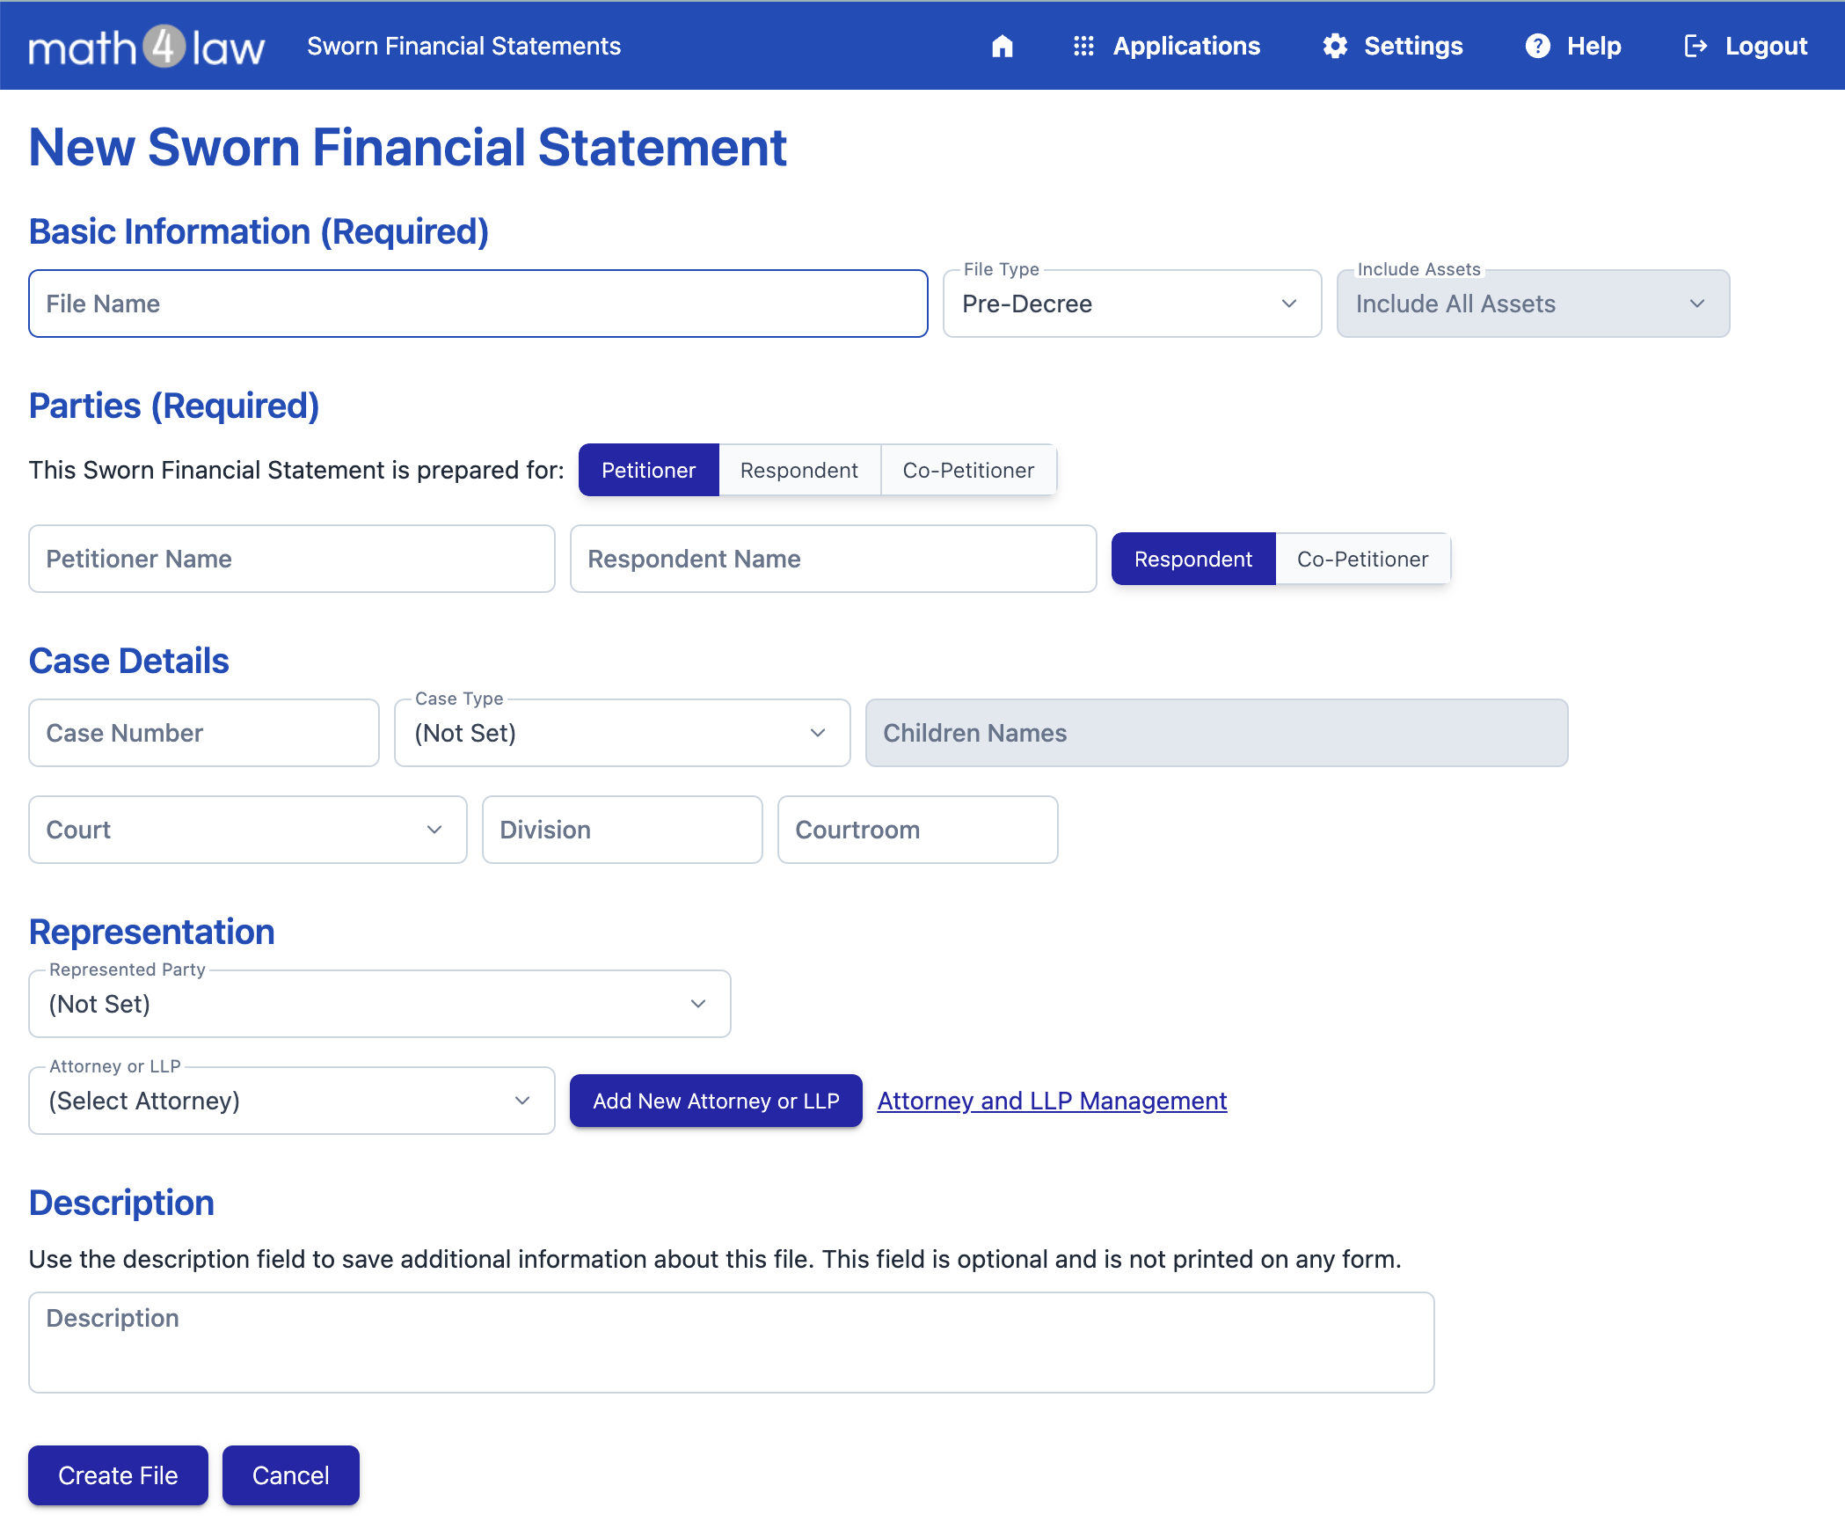Open the Attorney or LLP selector
The height and width of the screenshot is (1522, 1845).
[291, 1101]
